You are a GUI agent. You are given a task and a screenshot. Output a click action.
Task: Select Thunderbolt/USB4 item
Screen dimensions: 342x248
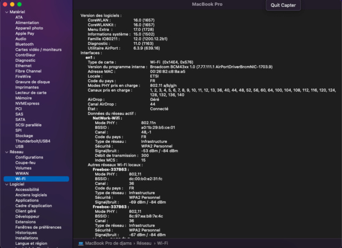click(x=33, y=141)
